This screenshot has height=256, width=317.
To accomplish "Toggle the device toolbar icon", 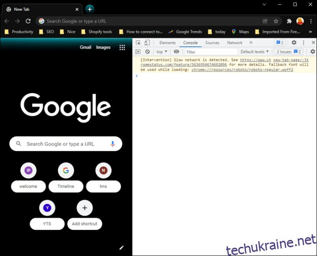I will click(x=147, y=43).
